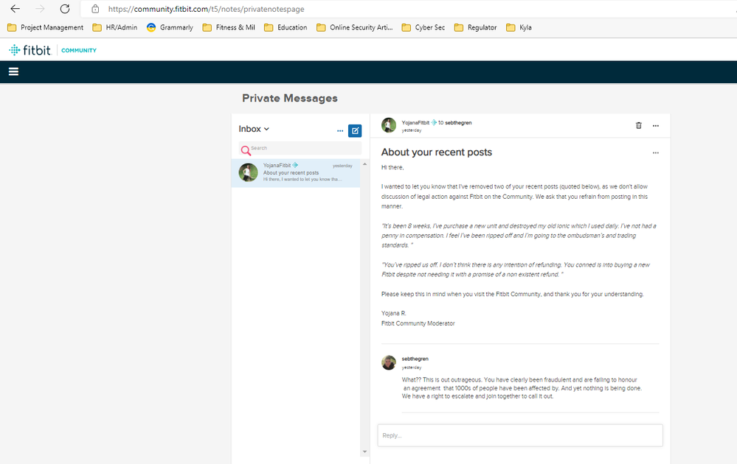Click inbox list scrollbar up arrow
The width and height of the screenshot is (737, 464).
pos(364,164)
